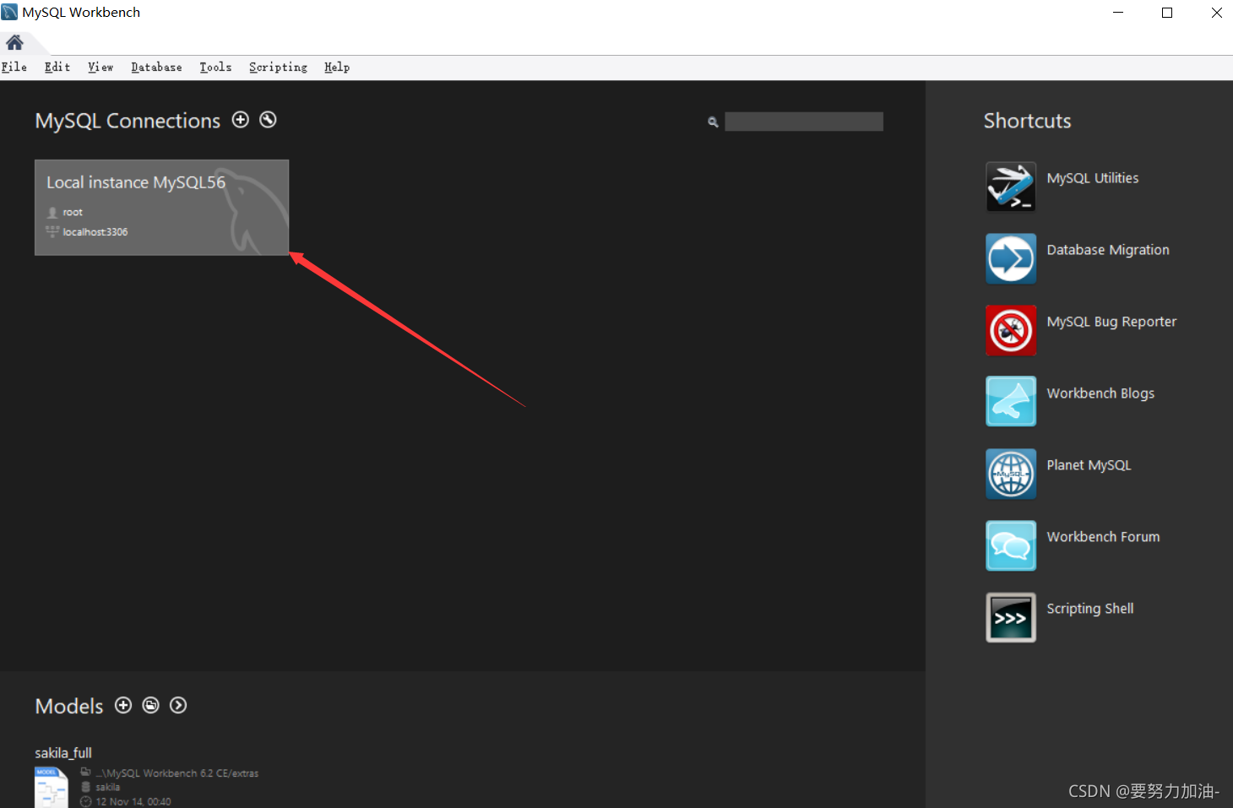Screen dimensions: 1233x808
Task: Click the Shortcuts heading
Action: (x=1027, y=121)
